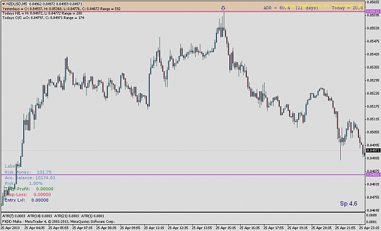Click the ATR(21) 0.0003 indicator value
Viewport: 381px width, 231px height.
66,216
